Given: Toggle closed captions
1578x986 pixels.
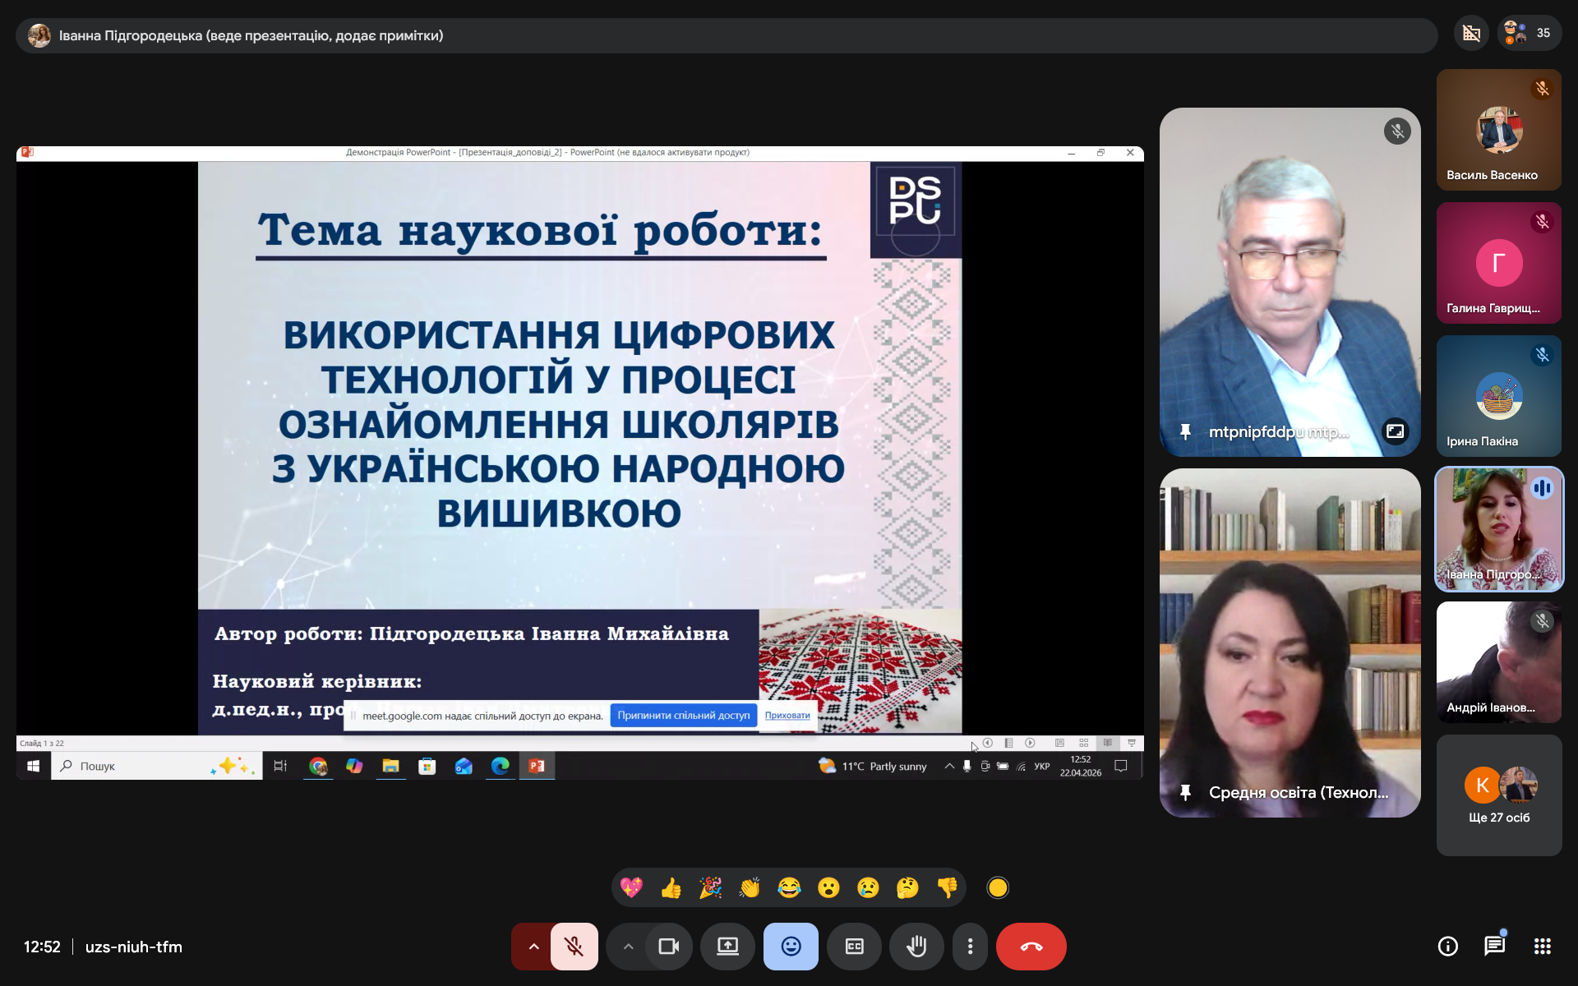Looking at the screenshot, I should [x=854, y=947].
